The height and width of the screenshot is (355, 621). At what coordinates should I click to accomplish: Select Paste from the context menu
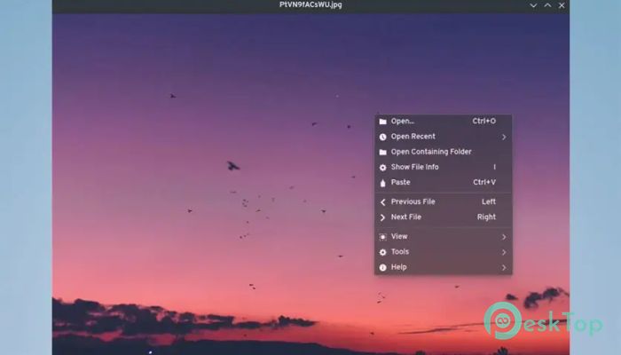(x=444, y=183)
